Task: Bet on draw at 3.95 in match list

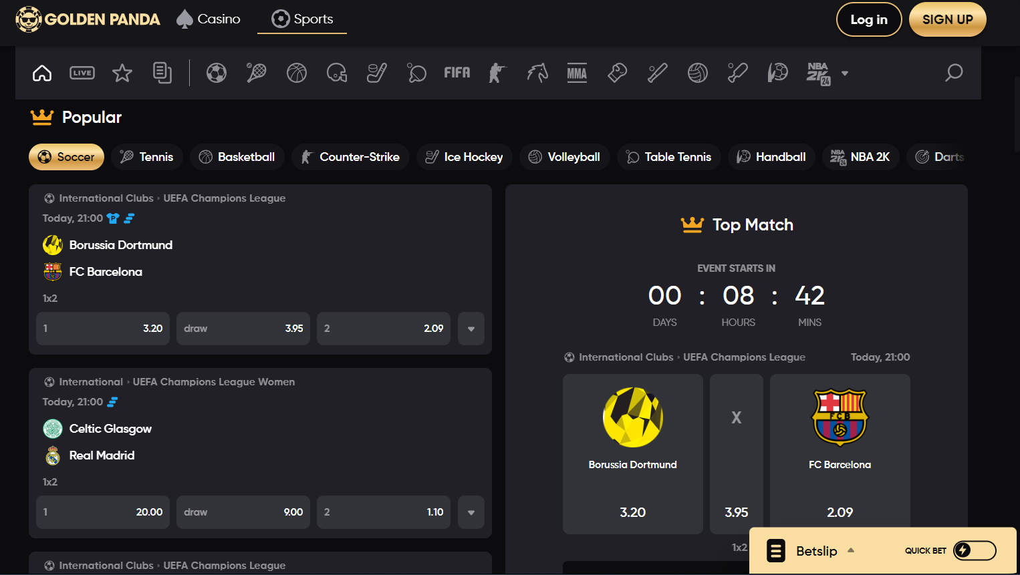Action: (243, 329)
